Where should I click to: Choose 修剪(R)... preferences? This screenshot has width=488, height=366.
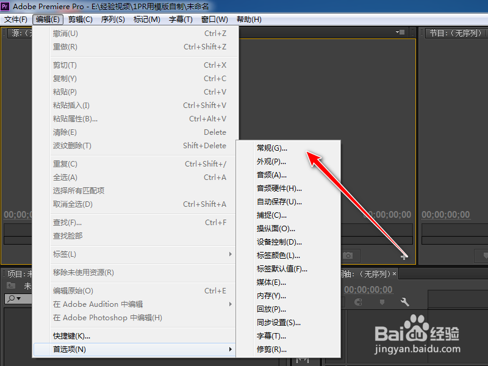point(288,350)
